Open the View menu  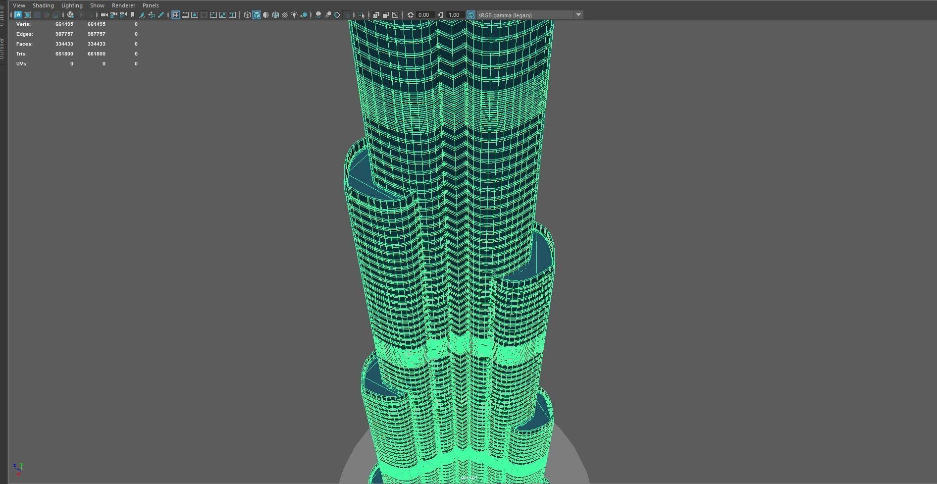coord(19,5)
